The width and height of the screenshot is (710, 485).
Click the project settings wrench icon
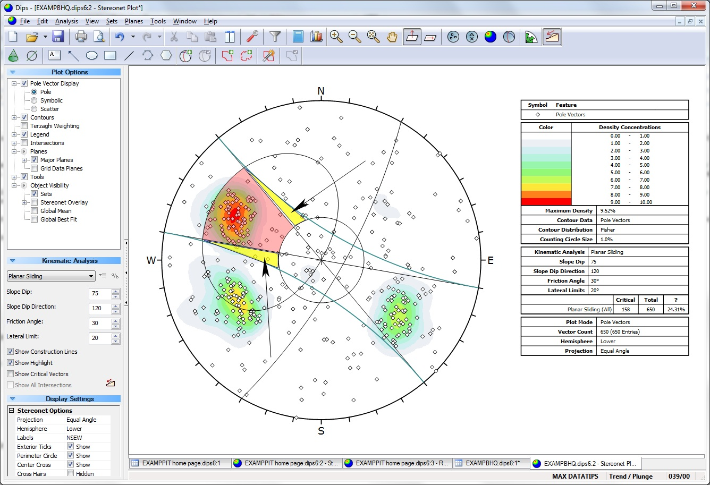[x=252, y=37]
